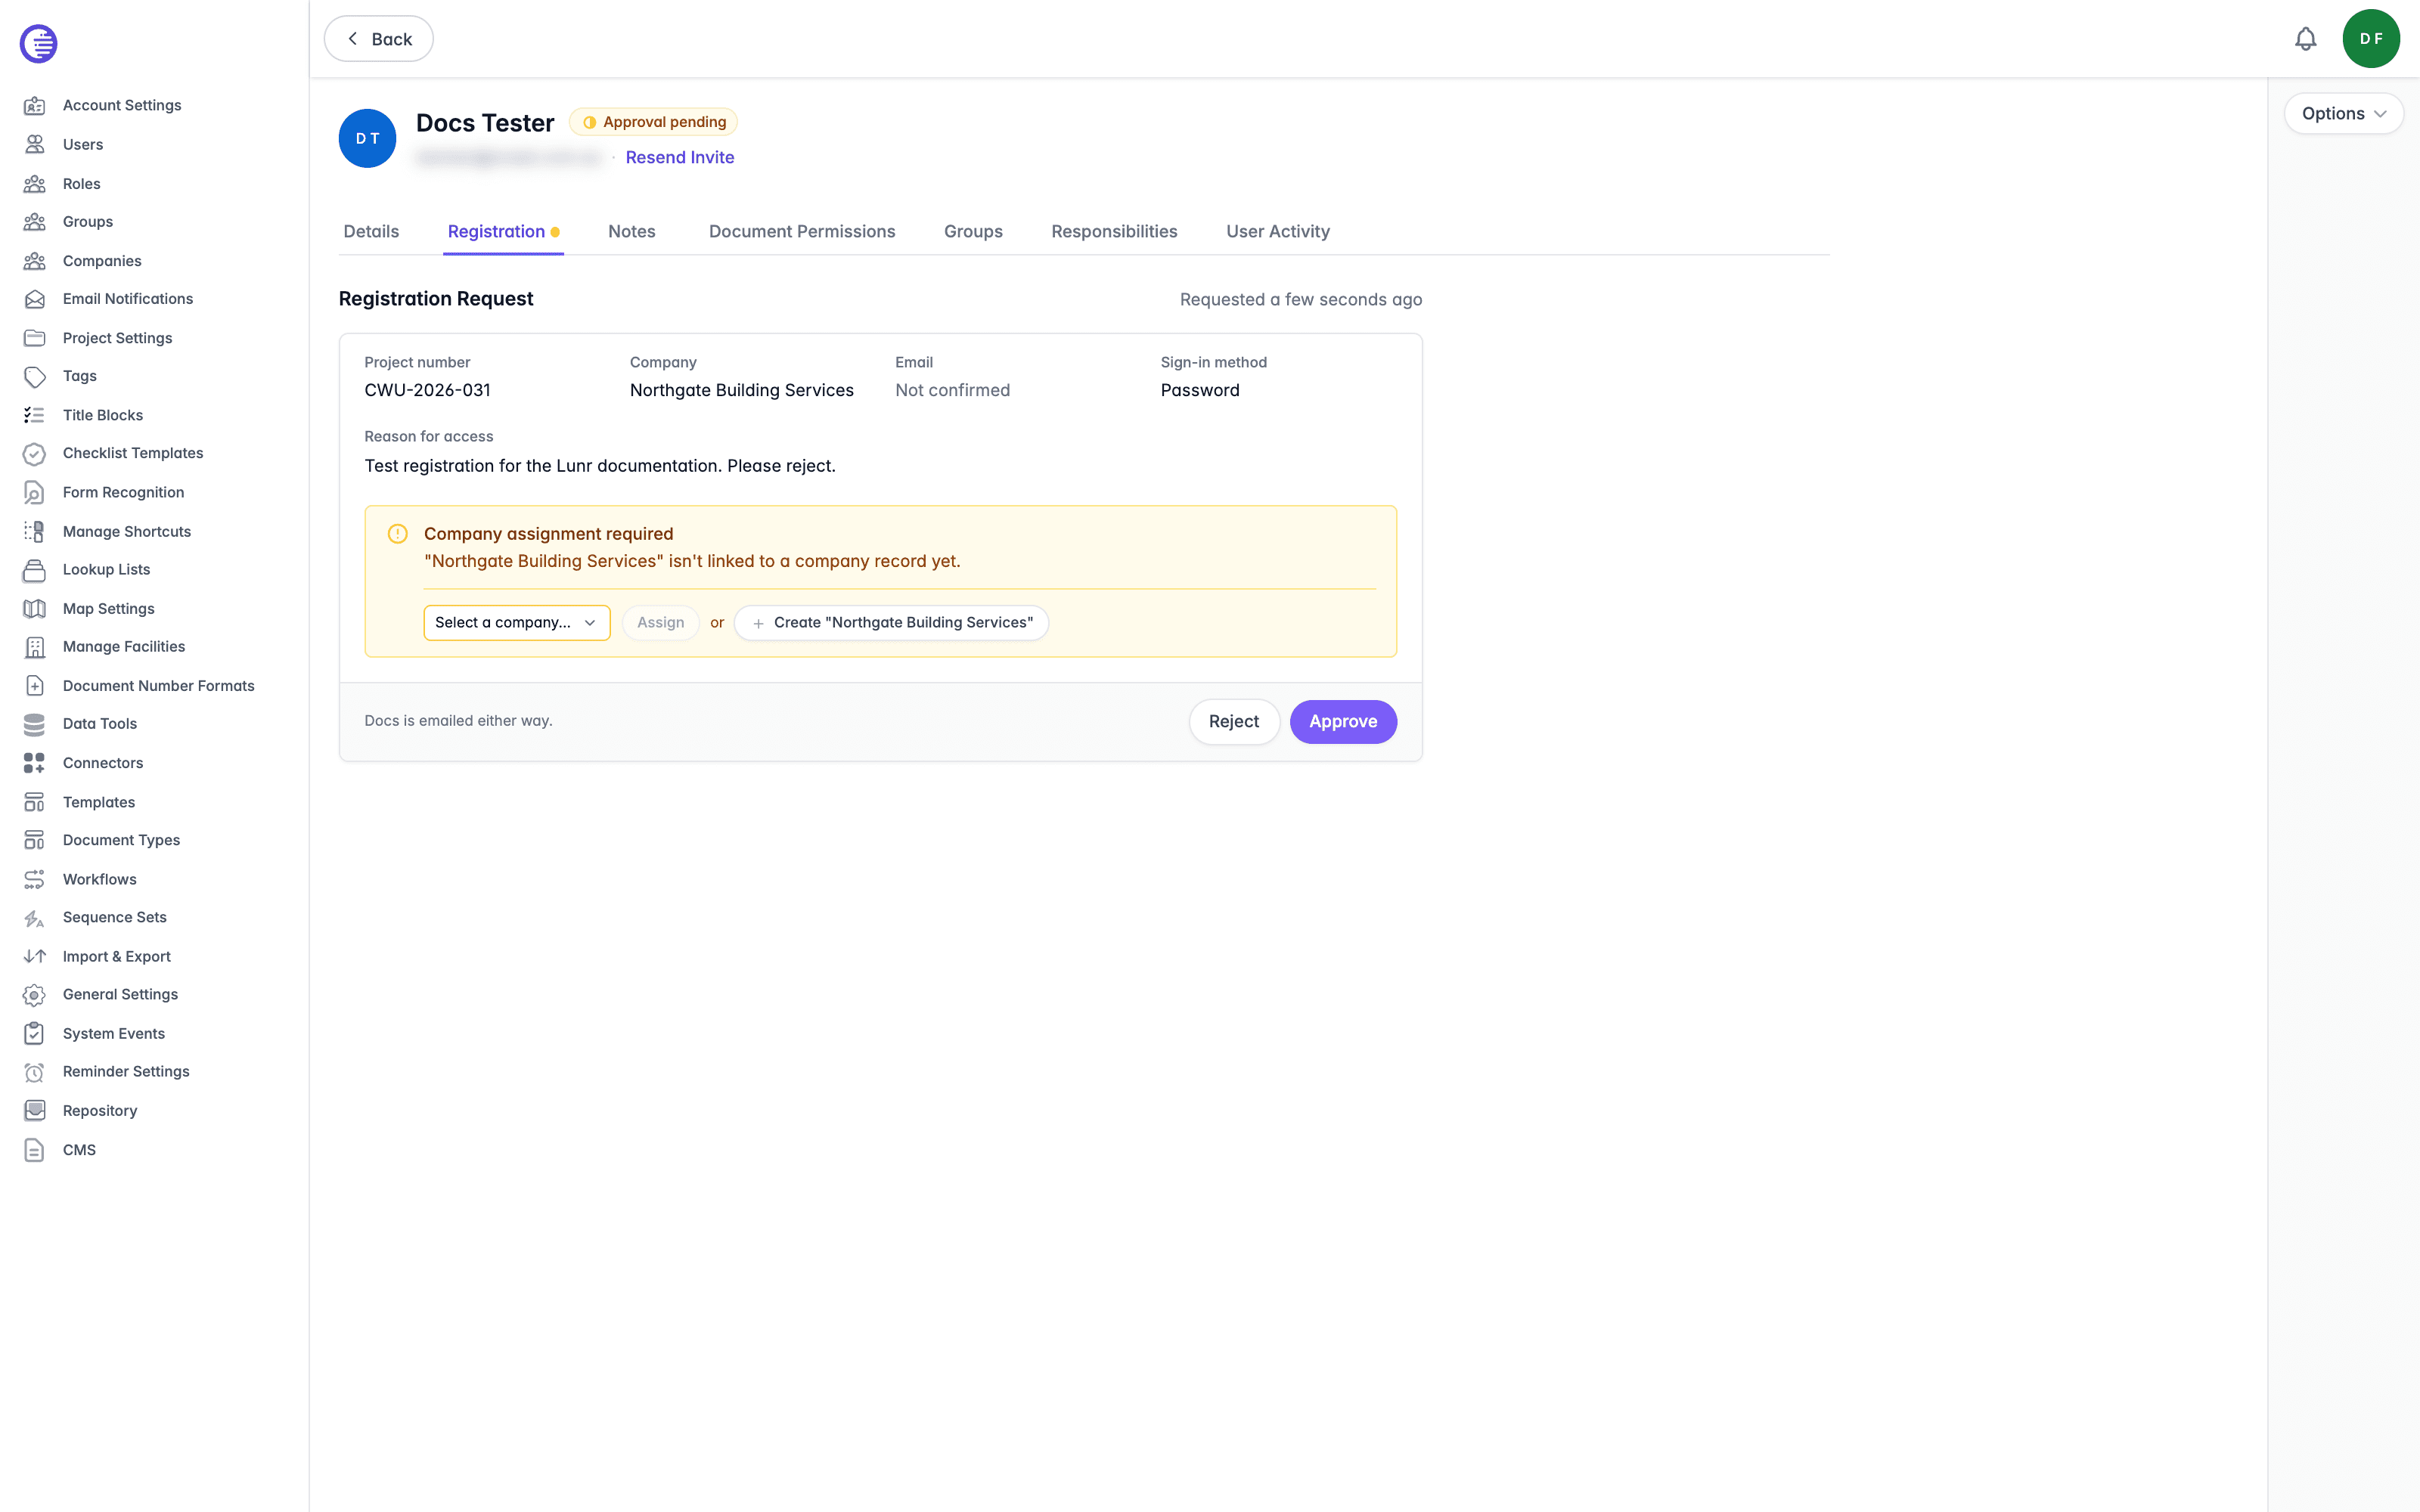Open System Events in sidebar
The width and height of the screenshot is (2420, 1512).
tap(113, 1033)
